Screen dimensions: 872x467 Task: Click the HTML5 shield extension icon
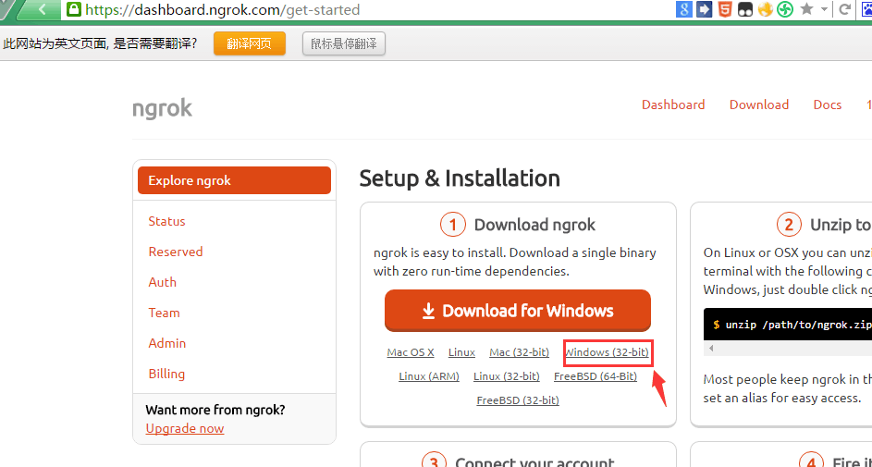(x=725, y=9)
